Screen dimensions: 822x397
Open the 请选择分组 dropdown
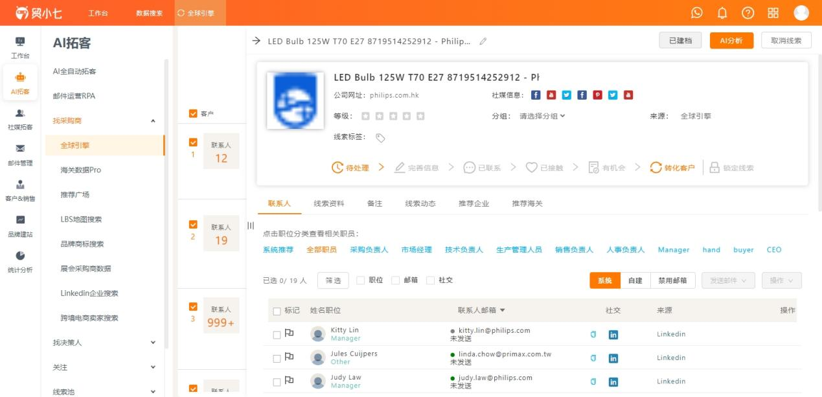pyautogui.click(x=542, y=116)
